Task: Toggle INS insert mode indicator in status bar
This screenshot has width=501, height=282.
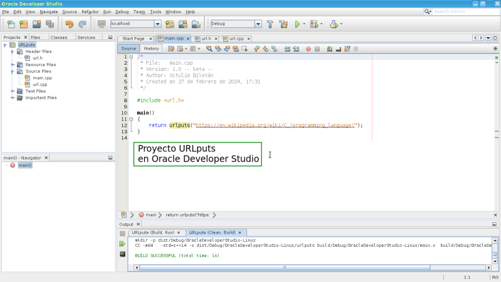Action: tap(494, 277)
